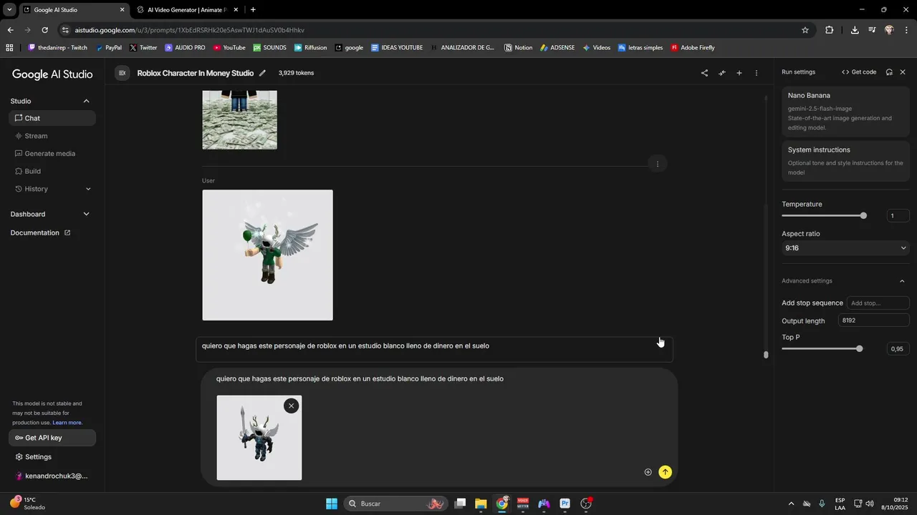Click the reset settings icon beside Get code
917x515 pixels.
[889, 72]
